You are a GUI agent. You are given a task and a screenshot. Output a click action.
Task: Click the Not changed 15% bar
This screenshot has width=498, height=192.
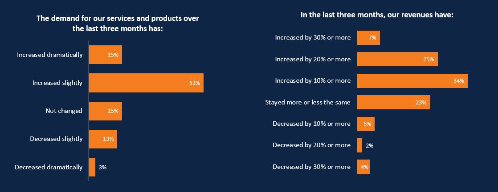[x=106, y=111]
